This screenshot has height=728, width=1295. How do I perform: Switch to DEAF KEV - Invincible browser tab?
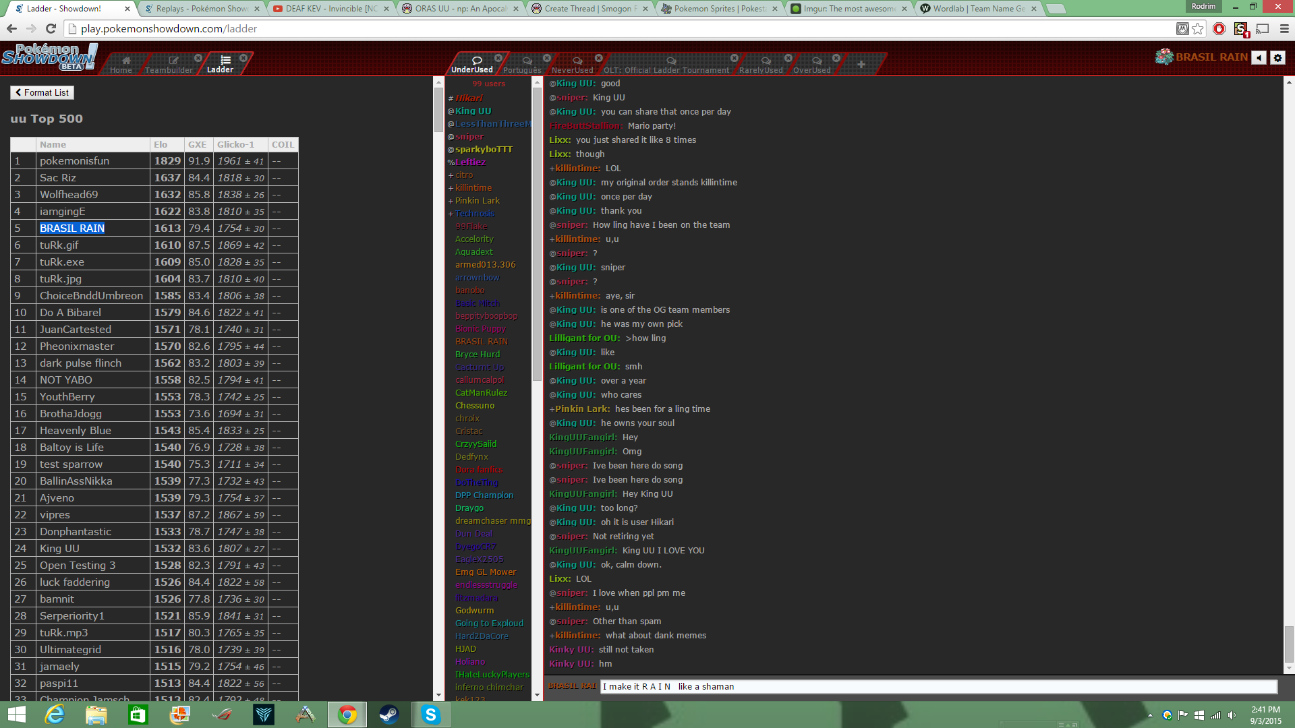point(331,9)
